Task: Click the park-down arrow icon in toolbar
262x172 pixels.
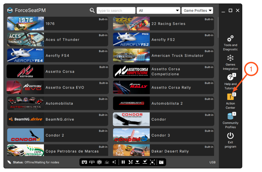Action: [x=137, y=162]
